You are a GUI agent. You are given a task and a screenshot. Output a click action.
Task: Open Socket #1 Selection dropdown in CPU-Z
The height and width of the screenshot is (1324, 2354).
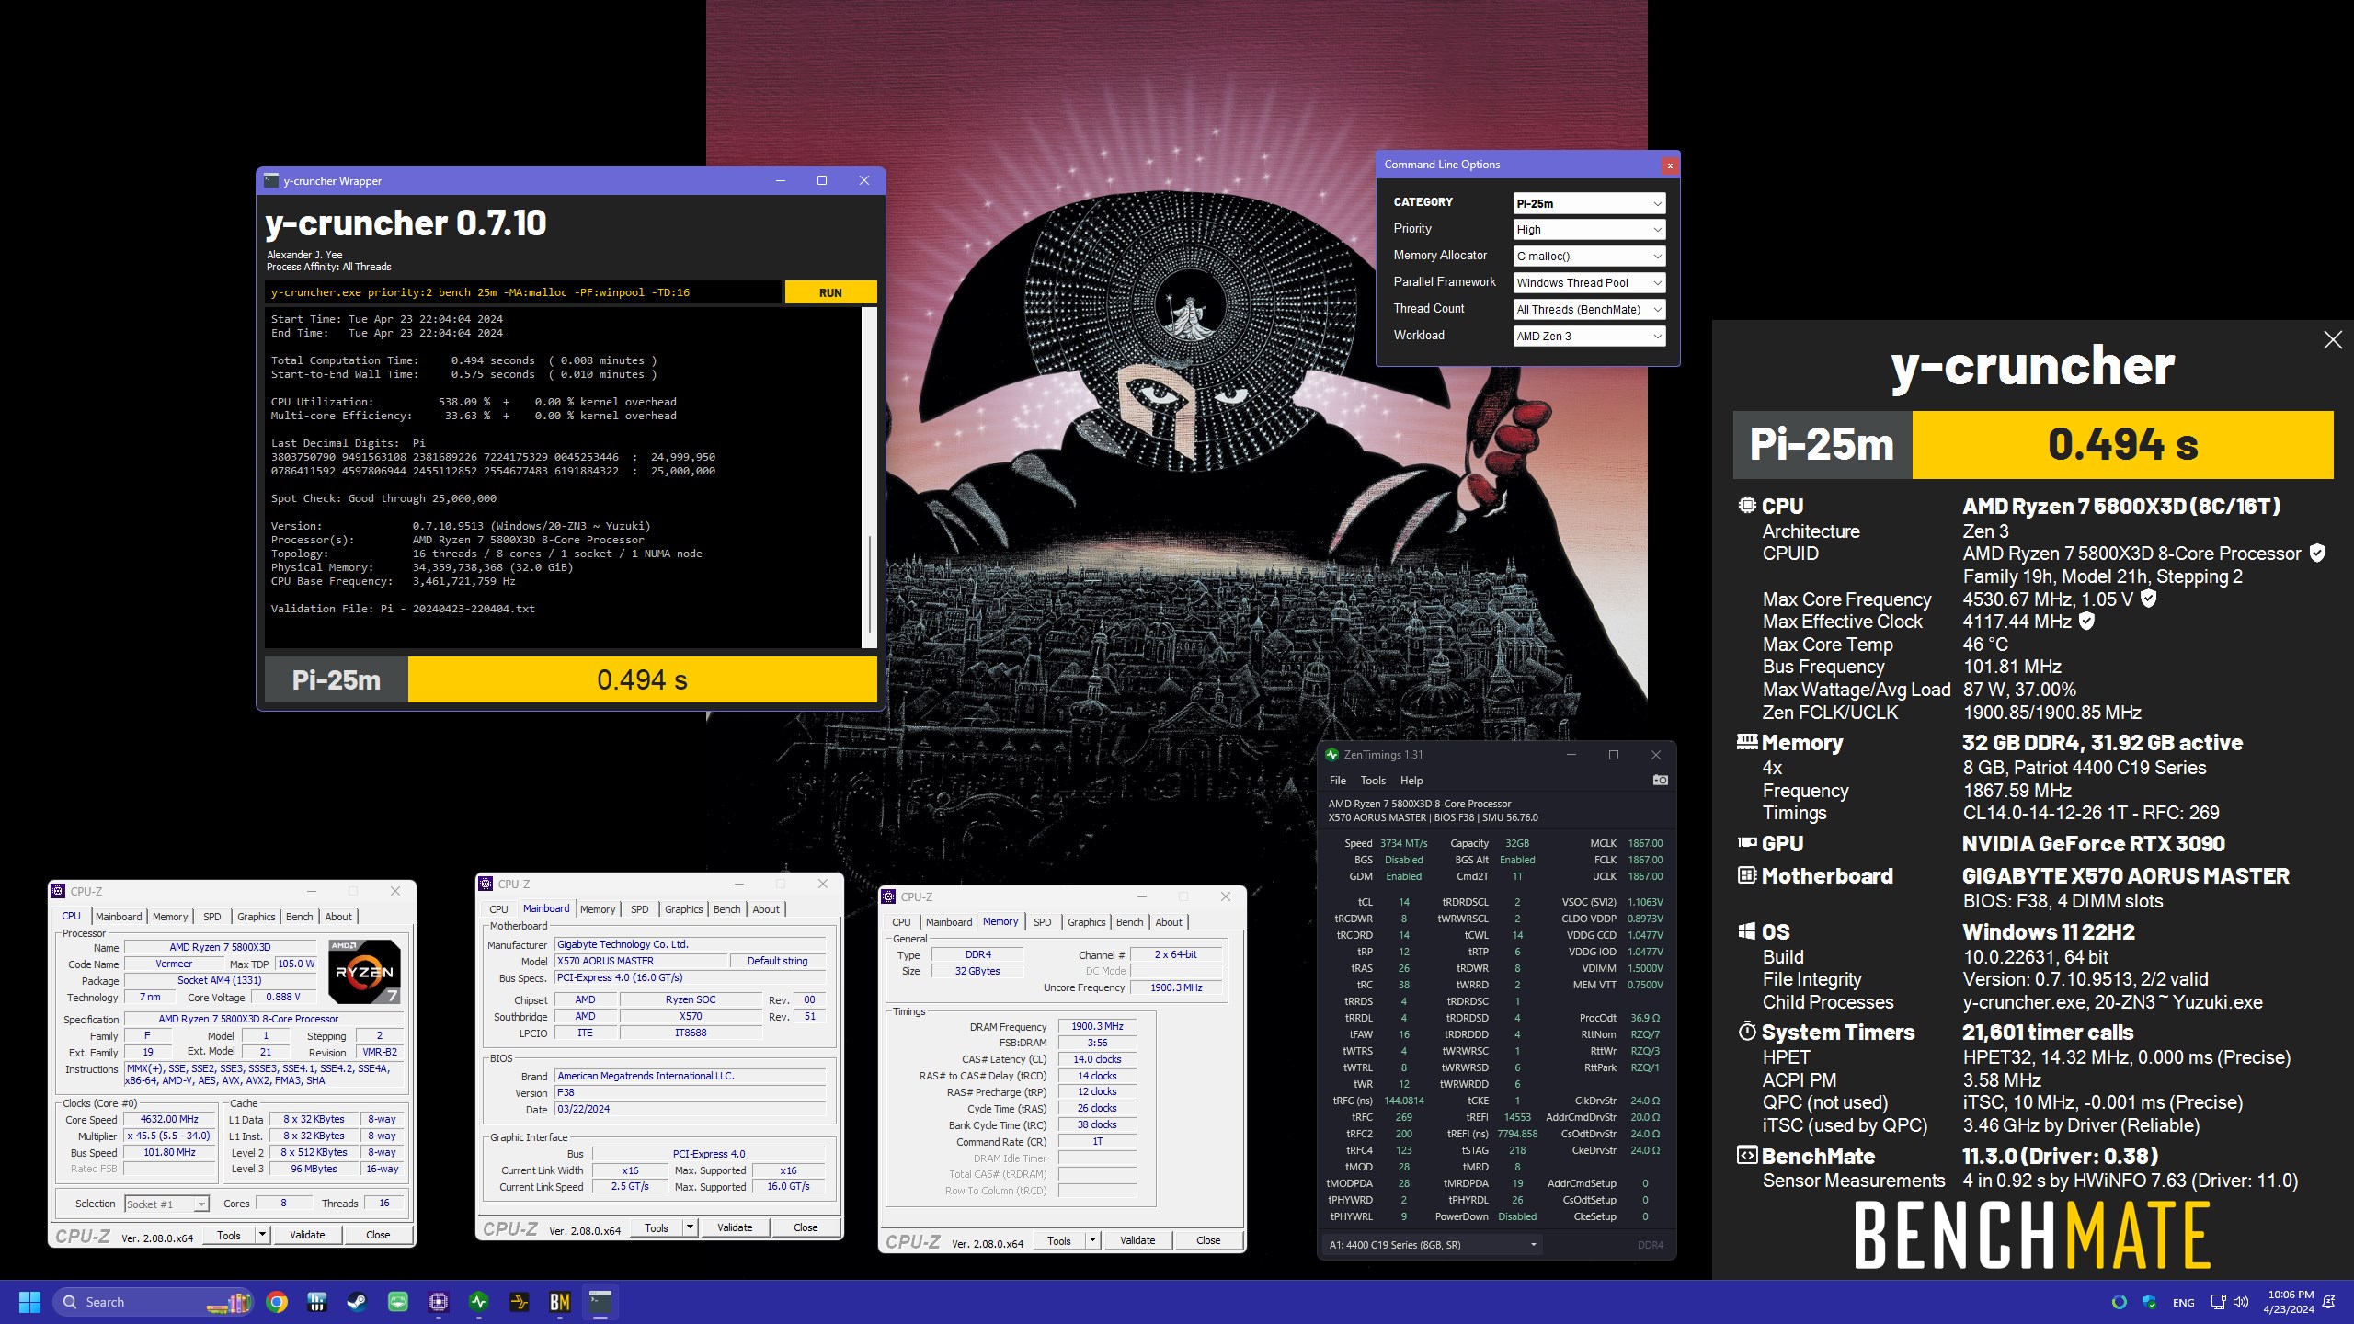[167, 1204]
